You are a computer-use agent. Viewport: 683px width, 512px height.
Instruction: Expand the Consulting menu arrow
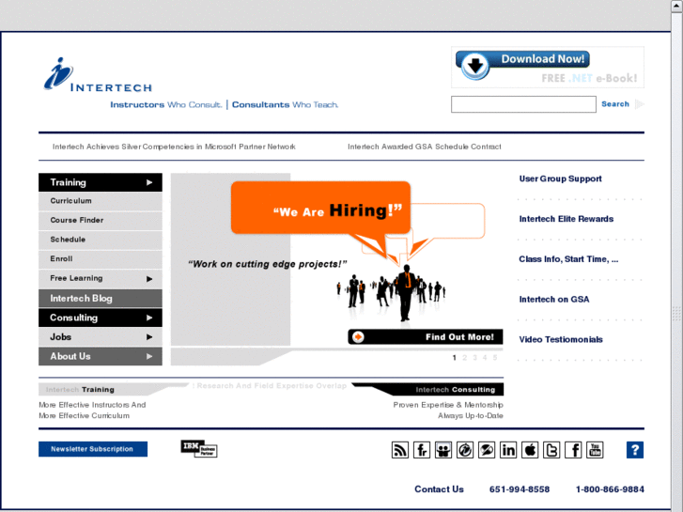point(149,318)
